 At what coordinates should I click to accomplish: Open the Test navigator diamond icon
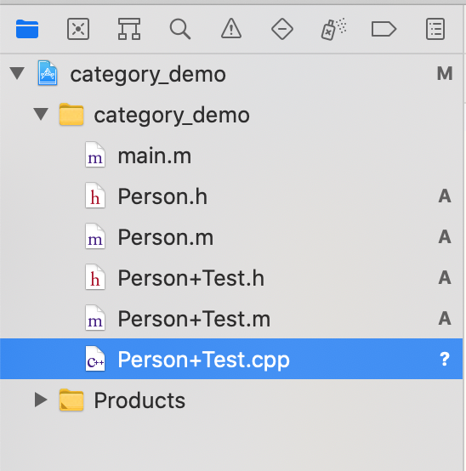click(282, 29)
